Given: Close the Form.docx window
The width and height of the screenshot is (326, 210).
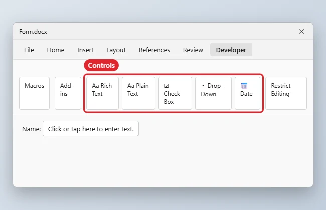Looking at the screenshot, I should (x=301, y=31).
